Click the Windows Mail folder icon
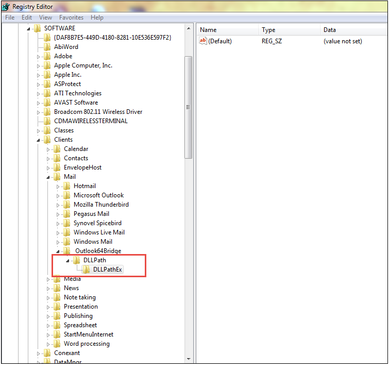The image size is (389, 371). pyautogui.click(x=67, y=242)
